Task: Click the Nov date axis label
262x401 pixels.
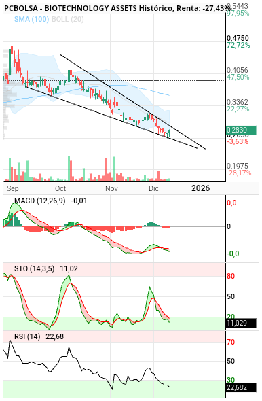Action: click(x=111, y=188)
